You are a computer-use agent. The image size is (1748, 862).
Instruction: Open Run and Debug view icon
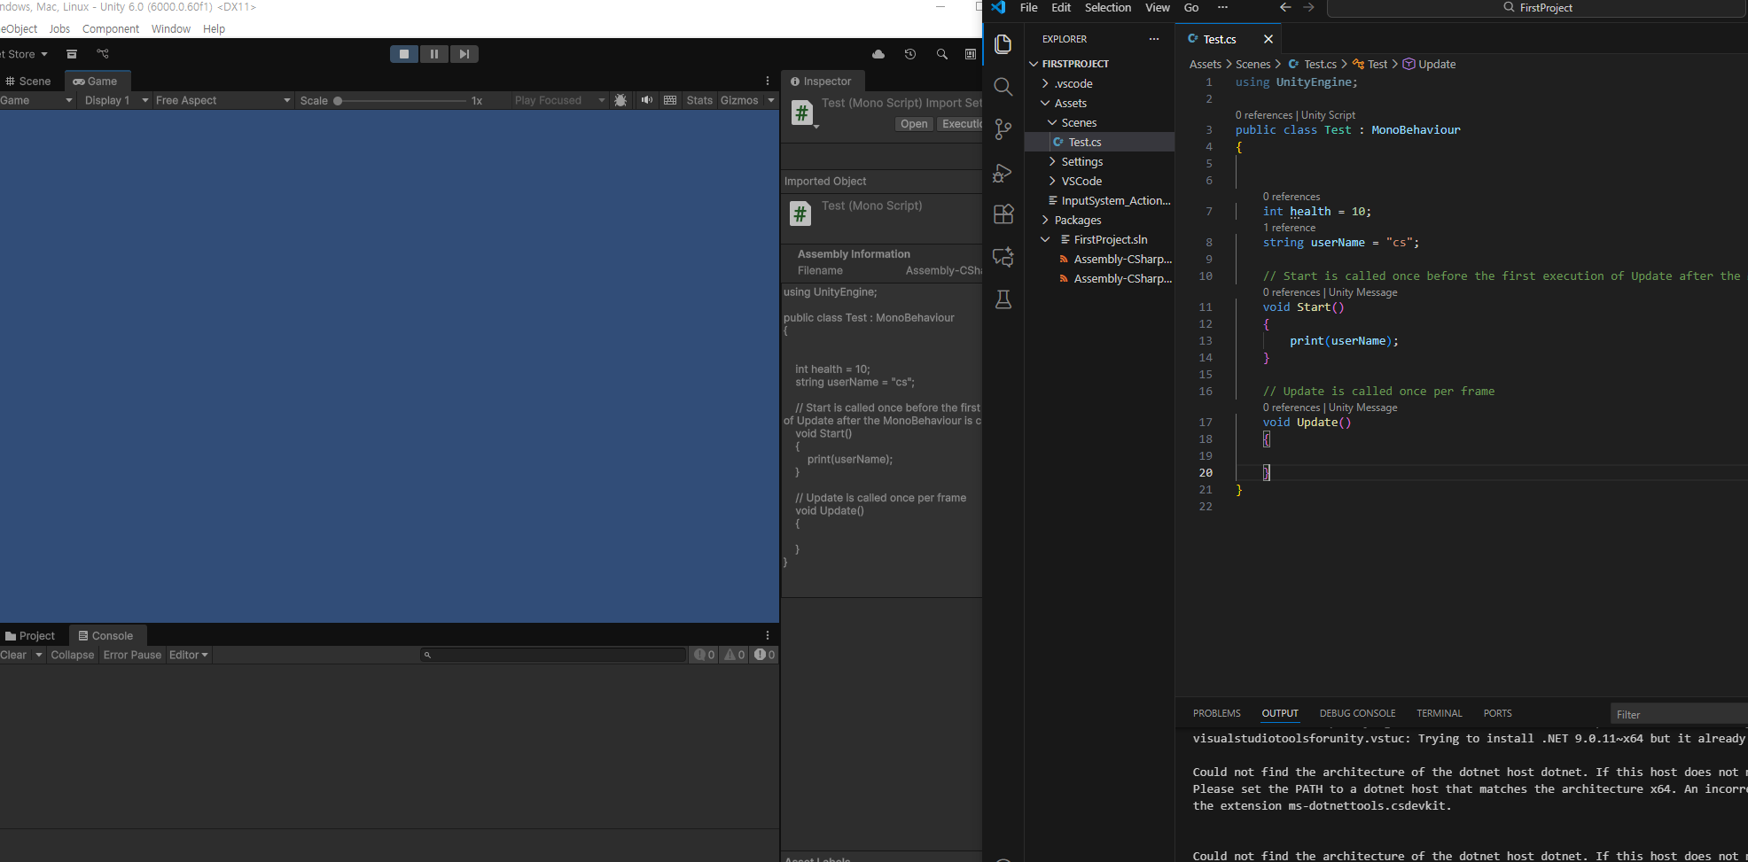(x=1003, y=173)
